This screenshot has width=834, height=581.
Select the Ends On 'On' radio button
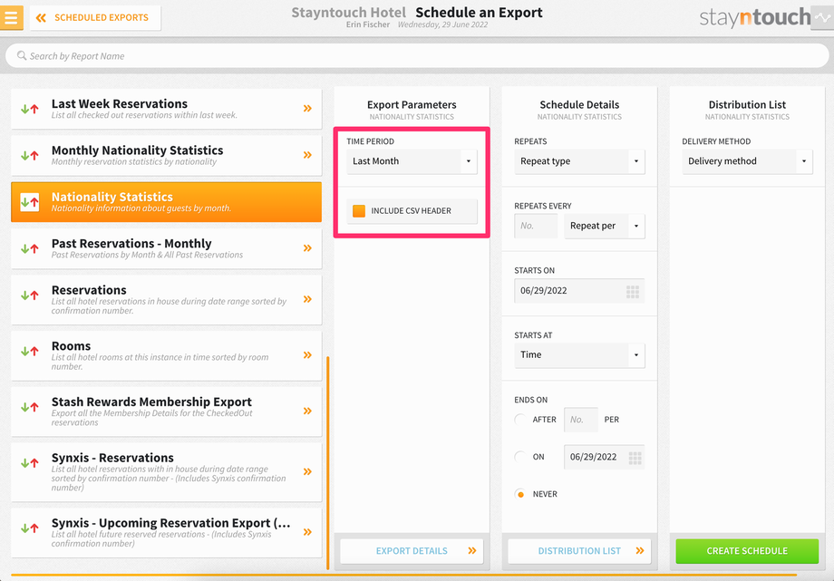520,457
